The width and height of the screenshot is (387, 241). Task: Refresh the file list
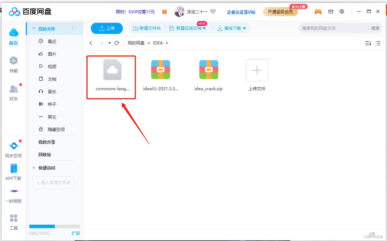point(117,43)
